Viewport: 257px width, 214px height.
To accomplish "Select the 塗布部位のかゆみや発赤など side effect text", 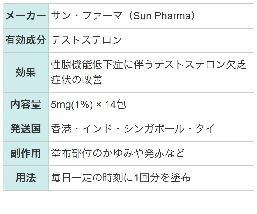I will [118, 153].
